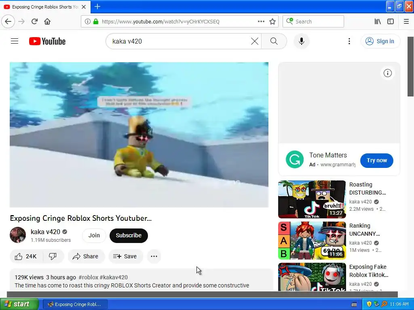
Task: Open the Ranking UNCANNY video title
Action: pyautogui.click(x=364, y=230)
